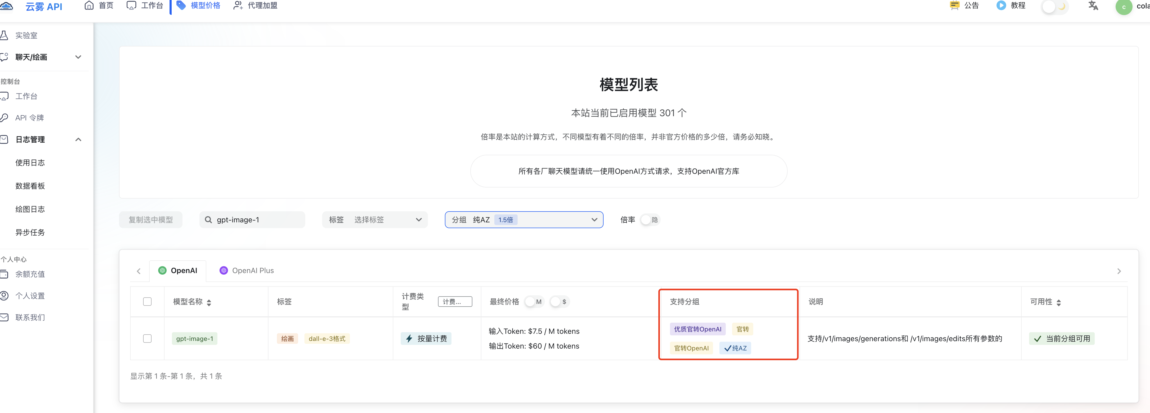Open the 教程 tutorial link
1150x413 pixels.
[x=1011, y=5]
